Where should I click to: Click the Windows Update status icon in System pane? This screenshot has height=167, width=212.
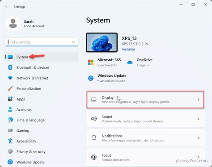tap(91, 78)
